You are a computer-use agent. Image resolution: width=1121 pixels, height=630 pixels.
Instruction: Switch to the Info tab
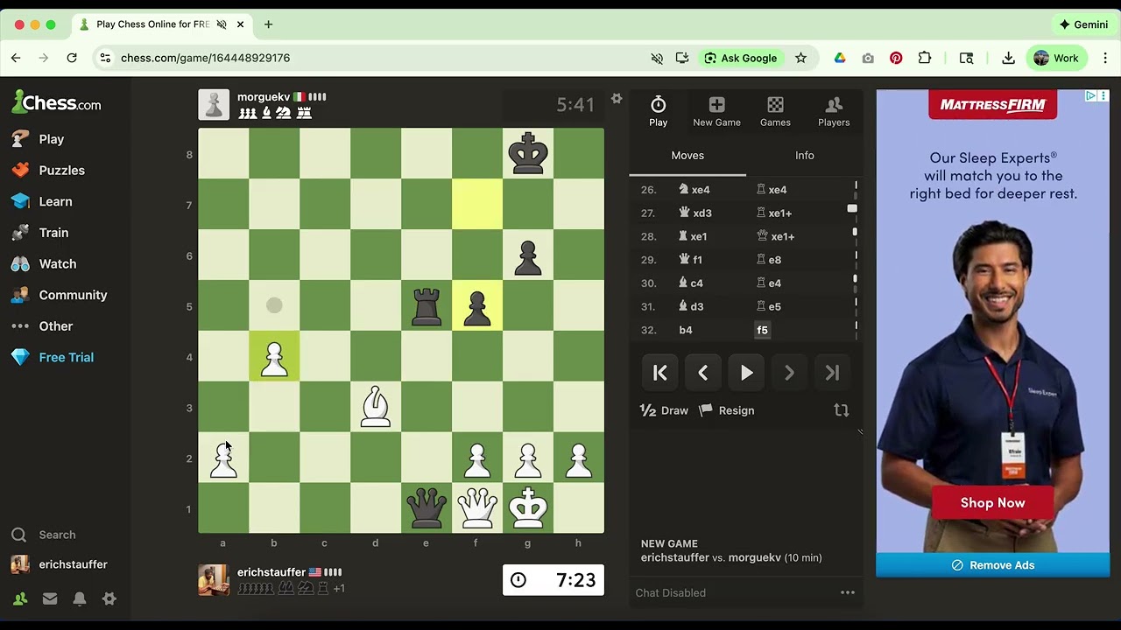tap(805, 156)
